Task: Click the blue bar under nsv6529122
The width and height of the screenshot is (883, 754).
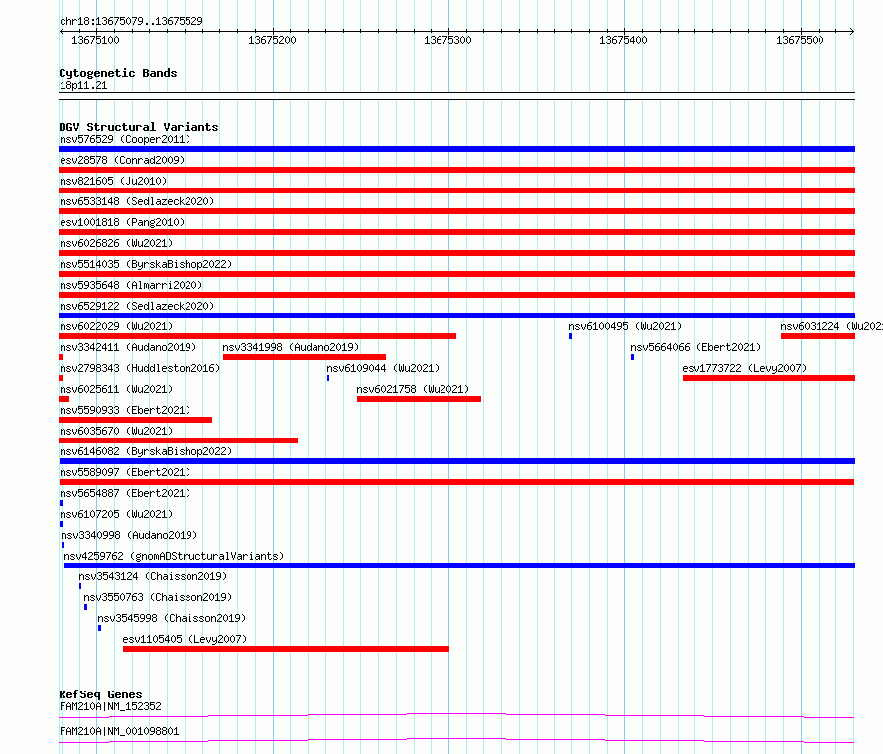Action: 456,315
